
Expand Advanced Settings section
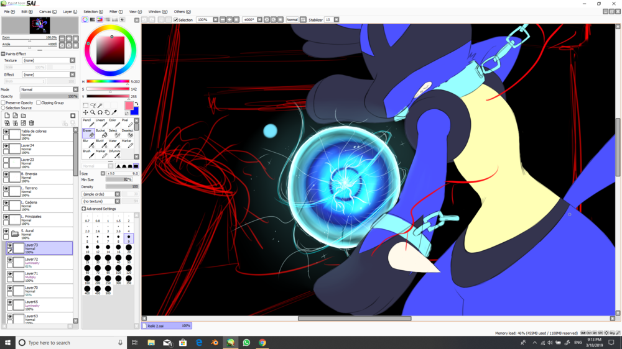[84, 209]
